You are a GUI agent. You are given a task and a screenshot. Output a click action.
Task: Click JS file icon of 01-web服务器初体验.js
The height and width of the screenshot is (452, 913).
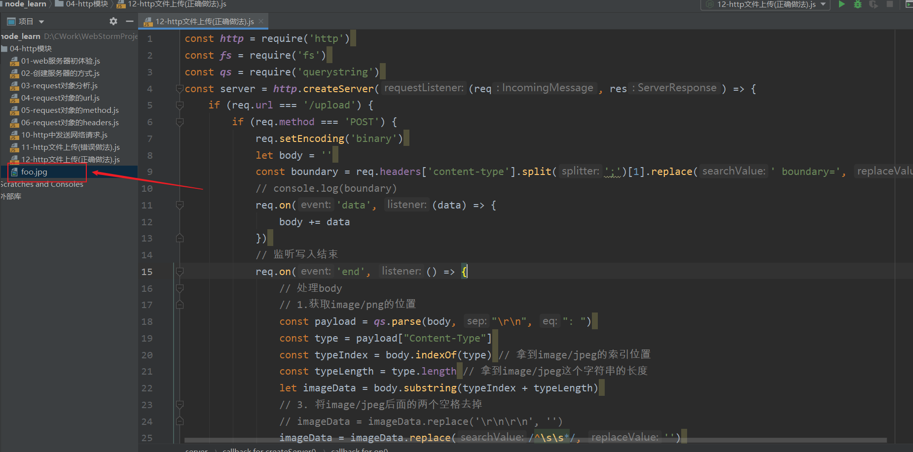coord(14,61)
